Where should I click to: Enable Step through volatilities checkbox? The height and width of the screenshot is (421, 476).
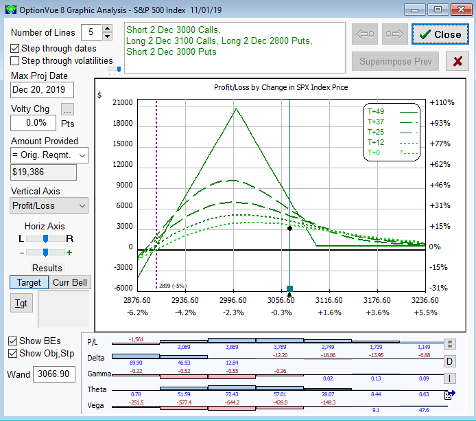tap(15, 61)
